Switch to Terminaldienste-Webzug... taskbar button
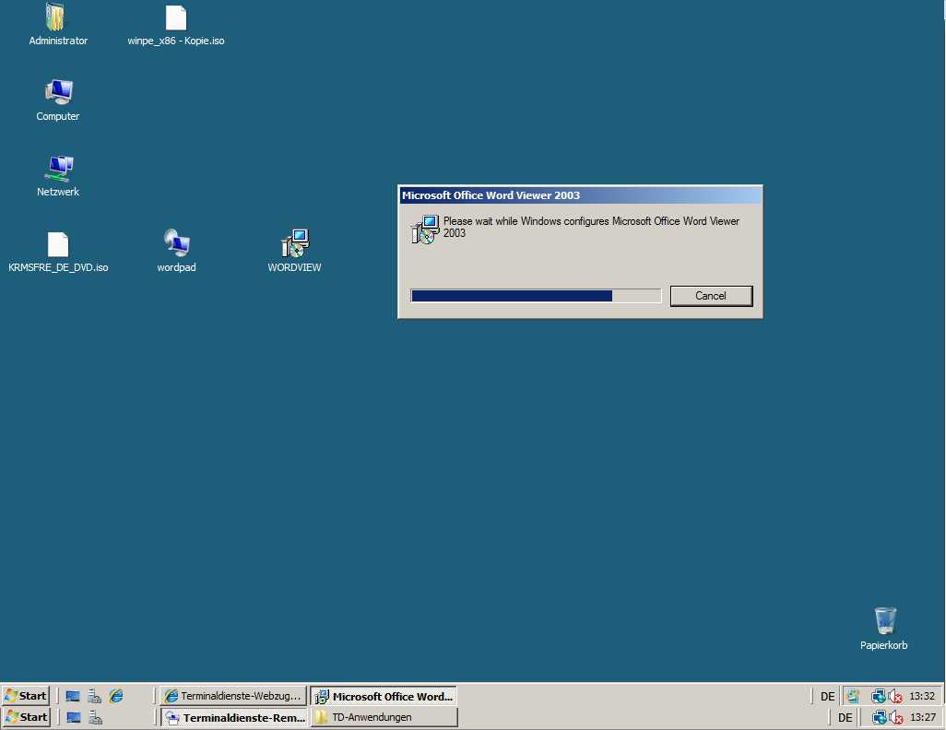This screenshot has height=730, width=946. [233, 696]
